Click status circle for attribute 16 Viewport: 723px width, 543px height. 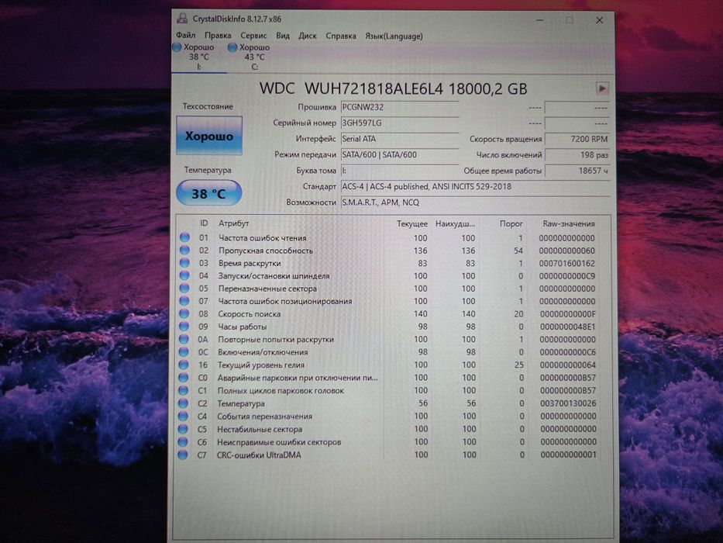(184, 365)
